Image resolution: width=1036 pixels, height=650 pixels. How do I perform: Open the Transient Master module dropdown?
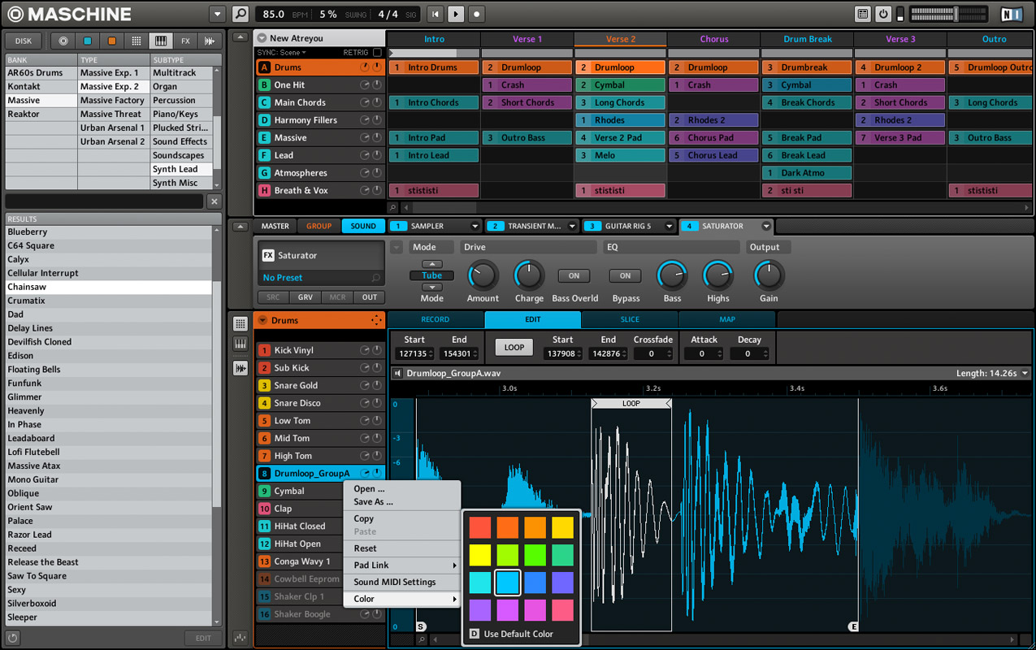(x=572, y=227)
